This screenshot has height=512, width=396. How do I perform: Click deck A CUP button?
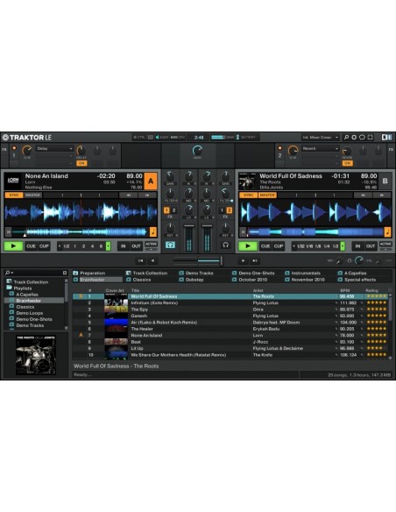[x=44, y=245]
